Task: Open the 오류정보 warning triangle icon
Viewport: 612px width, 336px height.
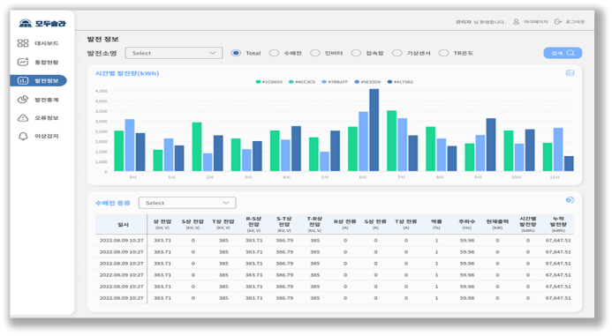Action: tap(23, 117)
